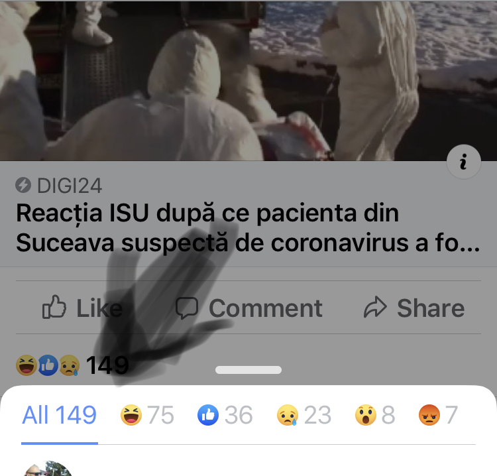Screen dimensions: 497x476
Task: Select the All 149 reactions tab
Action: tap(59, 415)
